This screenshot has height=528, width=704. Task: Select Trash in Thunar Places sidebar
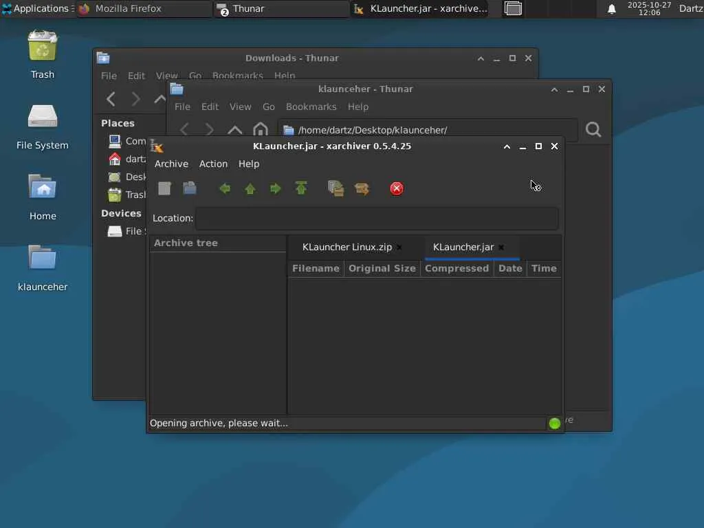(127, 195)
